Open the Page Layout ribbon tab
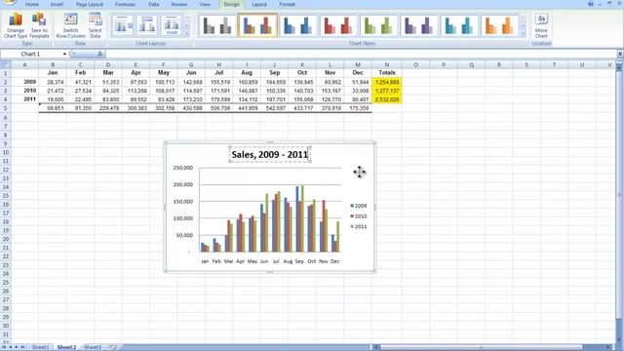This screenshot has height=351, width=624. point(90,4)
